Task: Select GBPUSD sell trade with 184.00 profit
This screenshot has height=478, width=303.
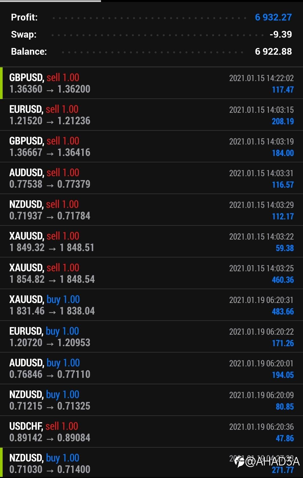Action: (151, 147)
